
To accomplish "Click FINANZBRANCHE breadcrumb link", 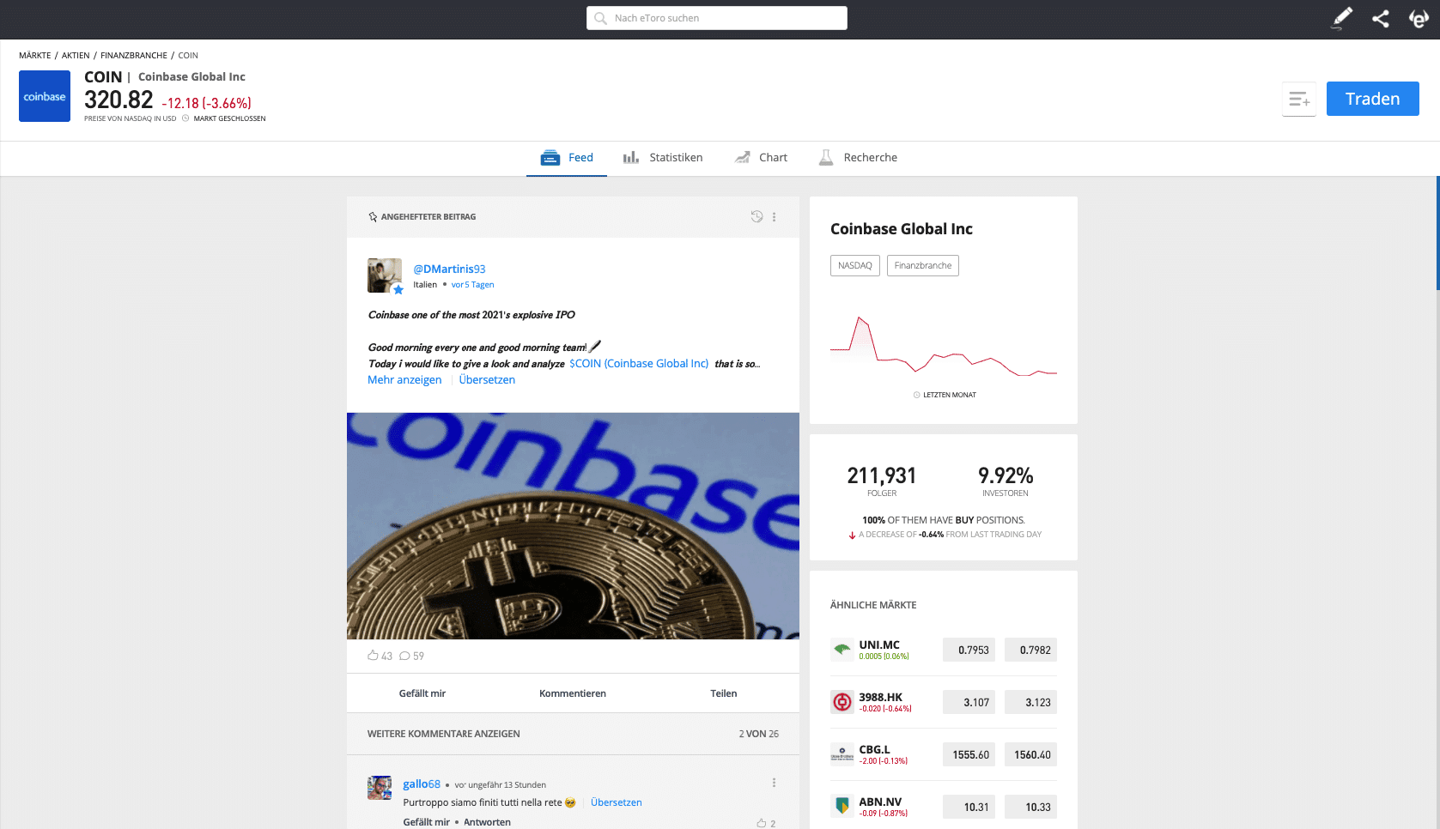I will 134,55.
